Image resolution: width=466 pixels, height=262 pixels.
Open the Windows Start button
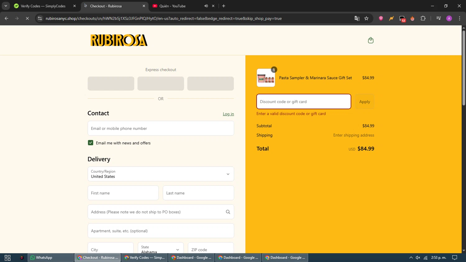pos(7,258)
